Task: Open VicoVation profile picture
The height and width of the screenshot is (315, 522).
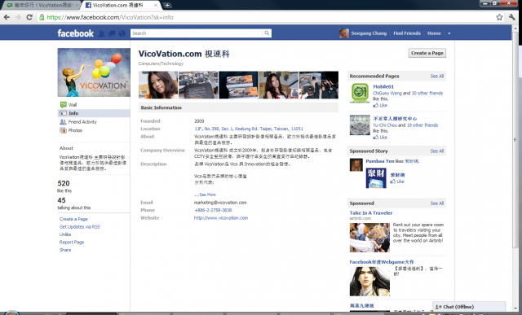Action: [x=94, y=72]
